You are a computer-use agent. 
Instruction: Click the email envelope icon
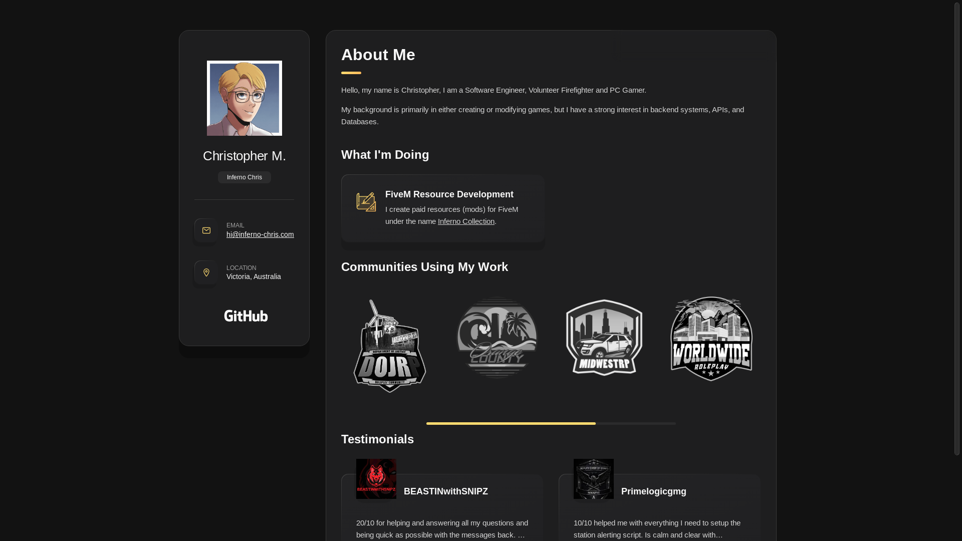[x=206, y=230]
